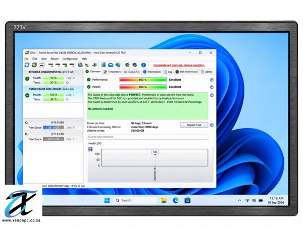
Task: Click the help icon beside the status text box
Action: (x=212, y=95)
